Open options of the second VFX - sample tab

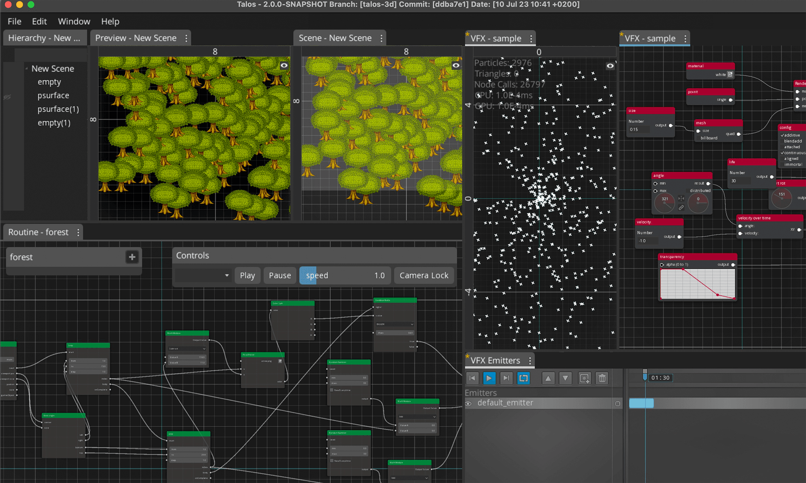point(685,39)
